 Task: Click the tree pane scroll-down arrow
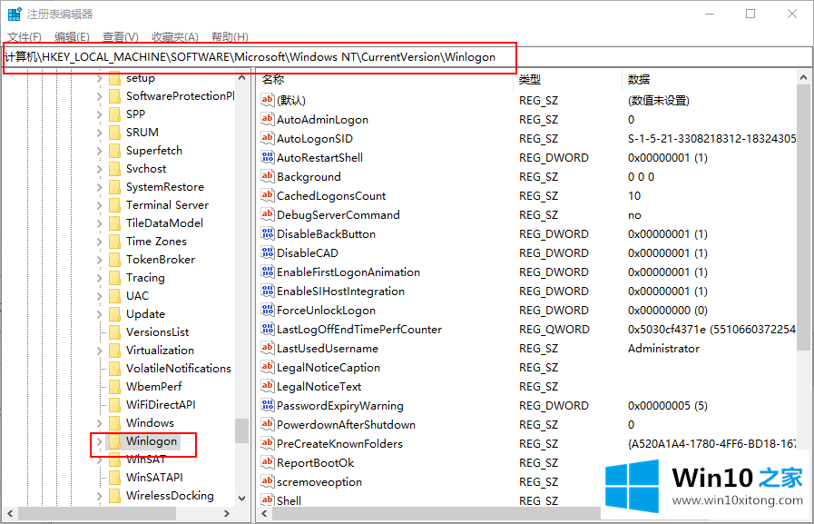pos(242,498)
